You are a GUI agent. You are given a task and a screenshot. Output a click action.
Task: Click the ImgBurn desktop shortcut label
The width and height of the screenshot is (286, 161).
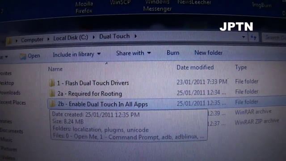(x=262, y=5)
